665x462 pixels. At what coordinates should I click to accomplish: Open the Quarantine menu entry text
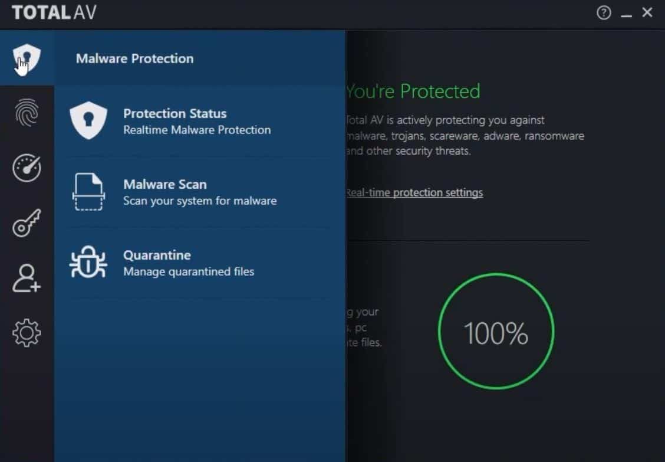point(157,255)
